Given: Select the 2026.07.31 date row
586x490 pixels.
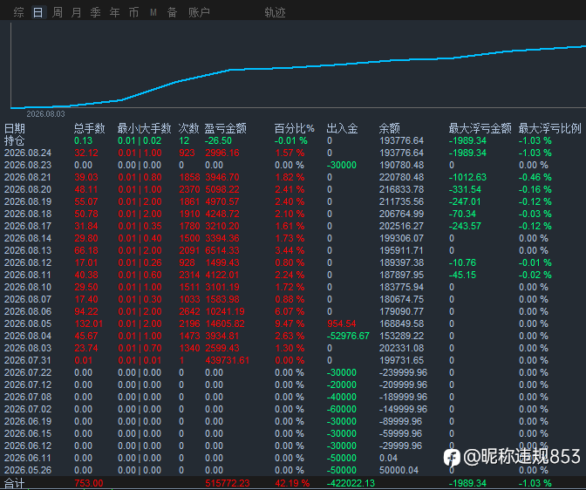Looking at the screenshot, I should [x=28, y=360].
